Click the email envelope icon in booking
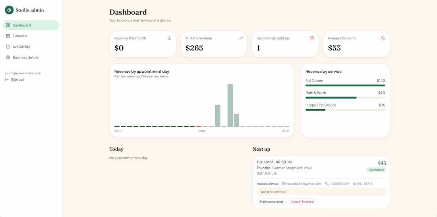Viewport: 437px width, 217px height. (x=284, y=184)
